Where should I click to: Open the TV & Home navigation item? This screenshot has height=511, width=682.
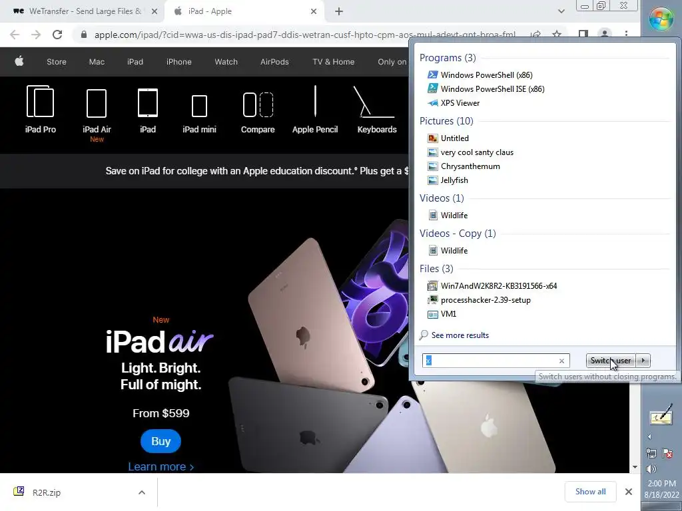[333, 62]
